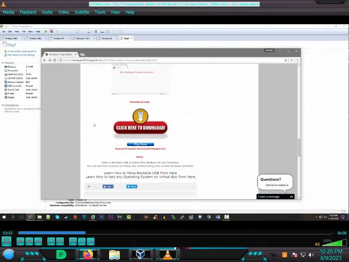Open the VLC Help menu
Image resolution: width=349 pixels, height=262 pixels.
pos(130,12)
